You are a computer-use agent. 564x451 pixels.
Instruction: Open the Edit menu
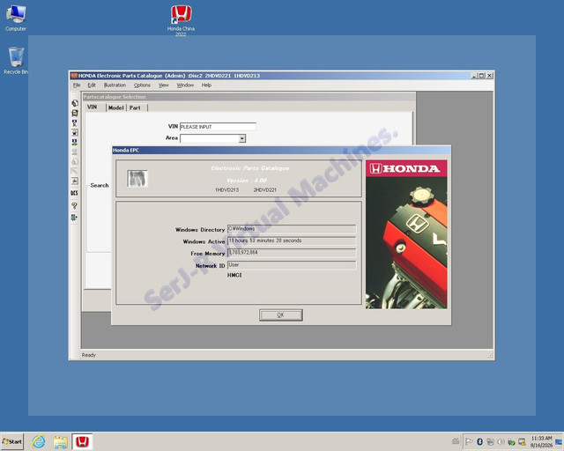tap(92, 85)
